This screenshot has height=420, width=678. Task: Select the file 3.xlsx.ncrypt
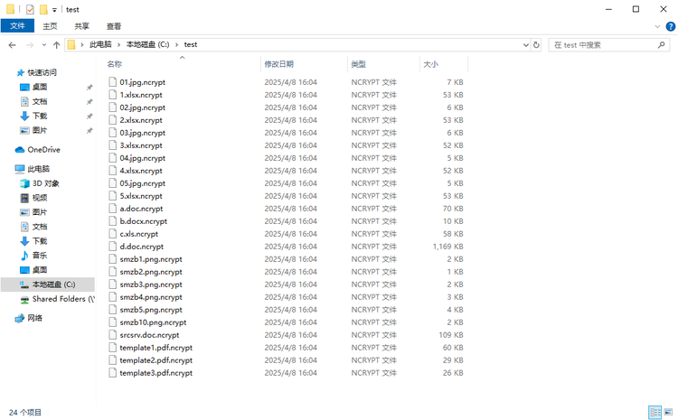coord(141,145)
